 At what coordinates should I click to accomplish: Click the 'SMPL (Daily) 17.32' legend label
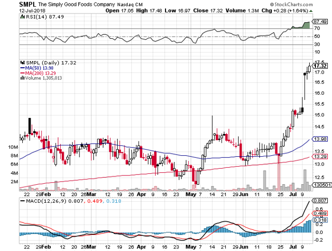click(x=51, y=63)
